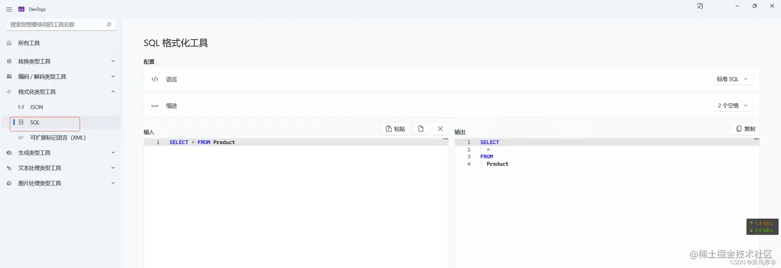The image size is (781, 268).
Task: Select the SQL formatter item
Action: [x=61, y=123]
